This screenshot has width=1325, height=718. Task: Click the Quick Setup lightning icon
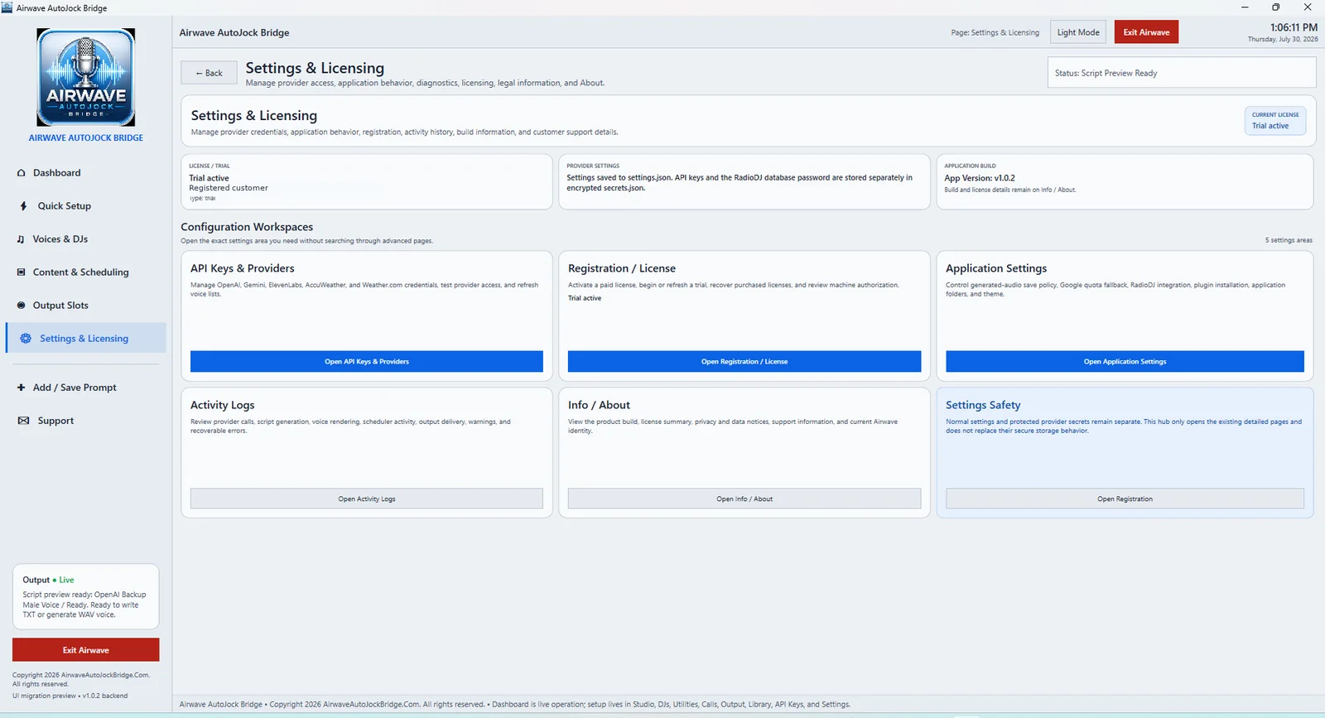click(x=23, y=206)
